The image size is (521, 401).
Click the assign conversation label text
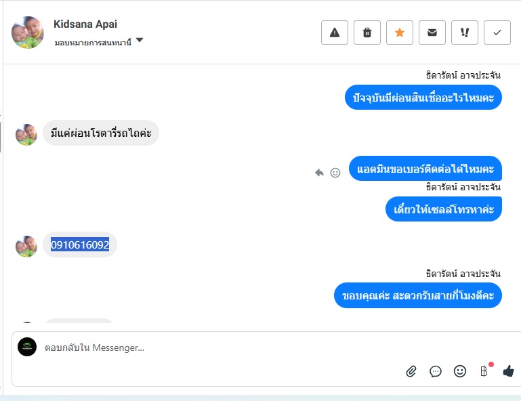click(x=93, y=42)
